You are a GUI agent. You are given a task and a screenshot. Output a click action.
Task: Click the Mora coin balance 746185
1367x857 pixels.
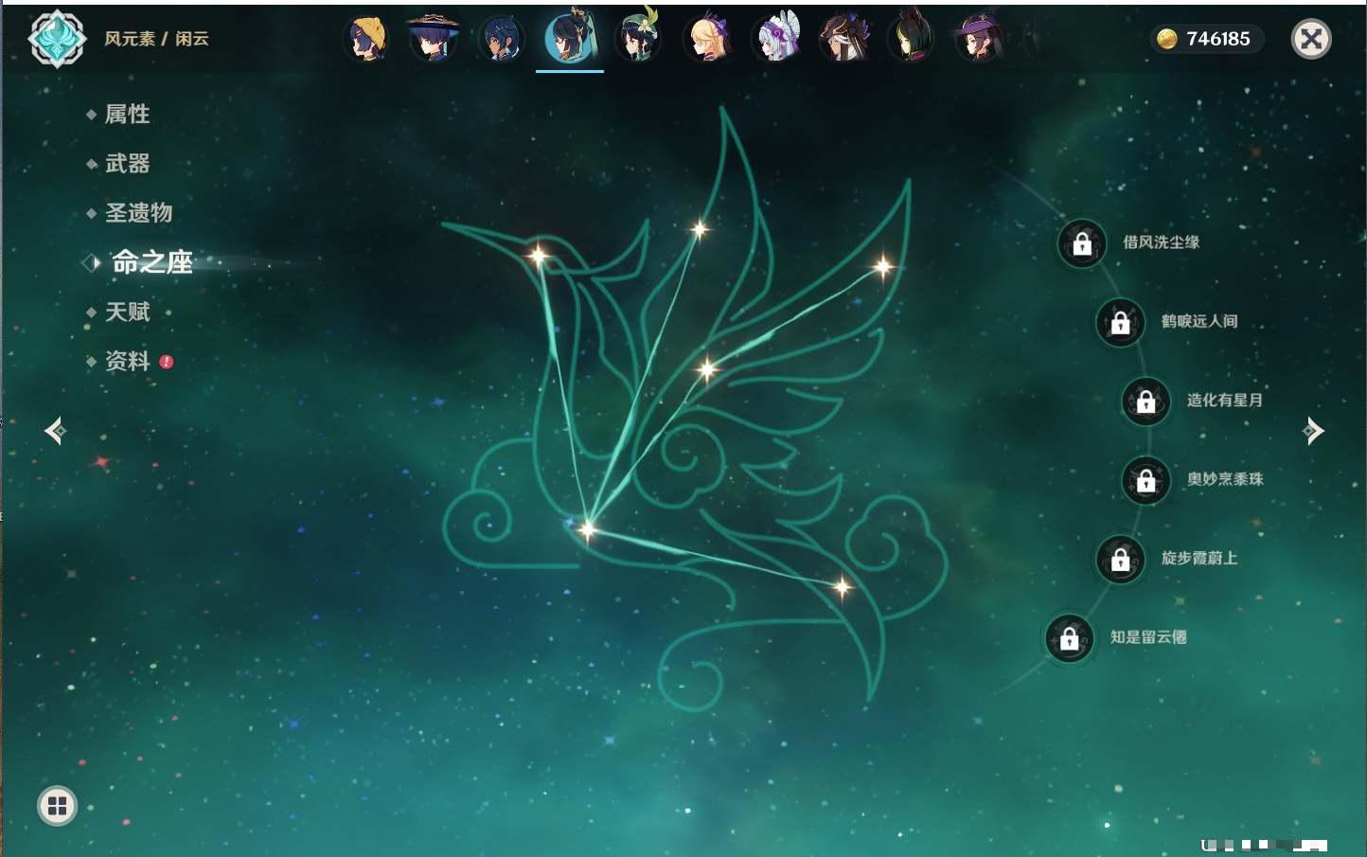1206,39
